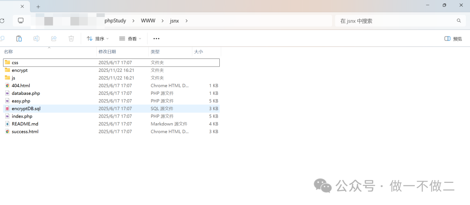Click the share icon in toolbar
Viewport: 470px width, 205px height.
54,38
